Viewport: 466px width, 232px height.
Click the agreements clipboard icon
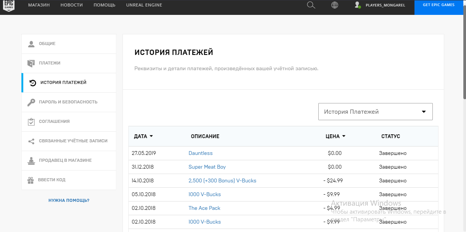tap(31, 122)
